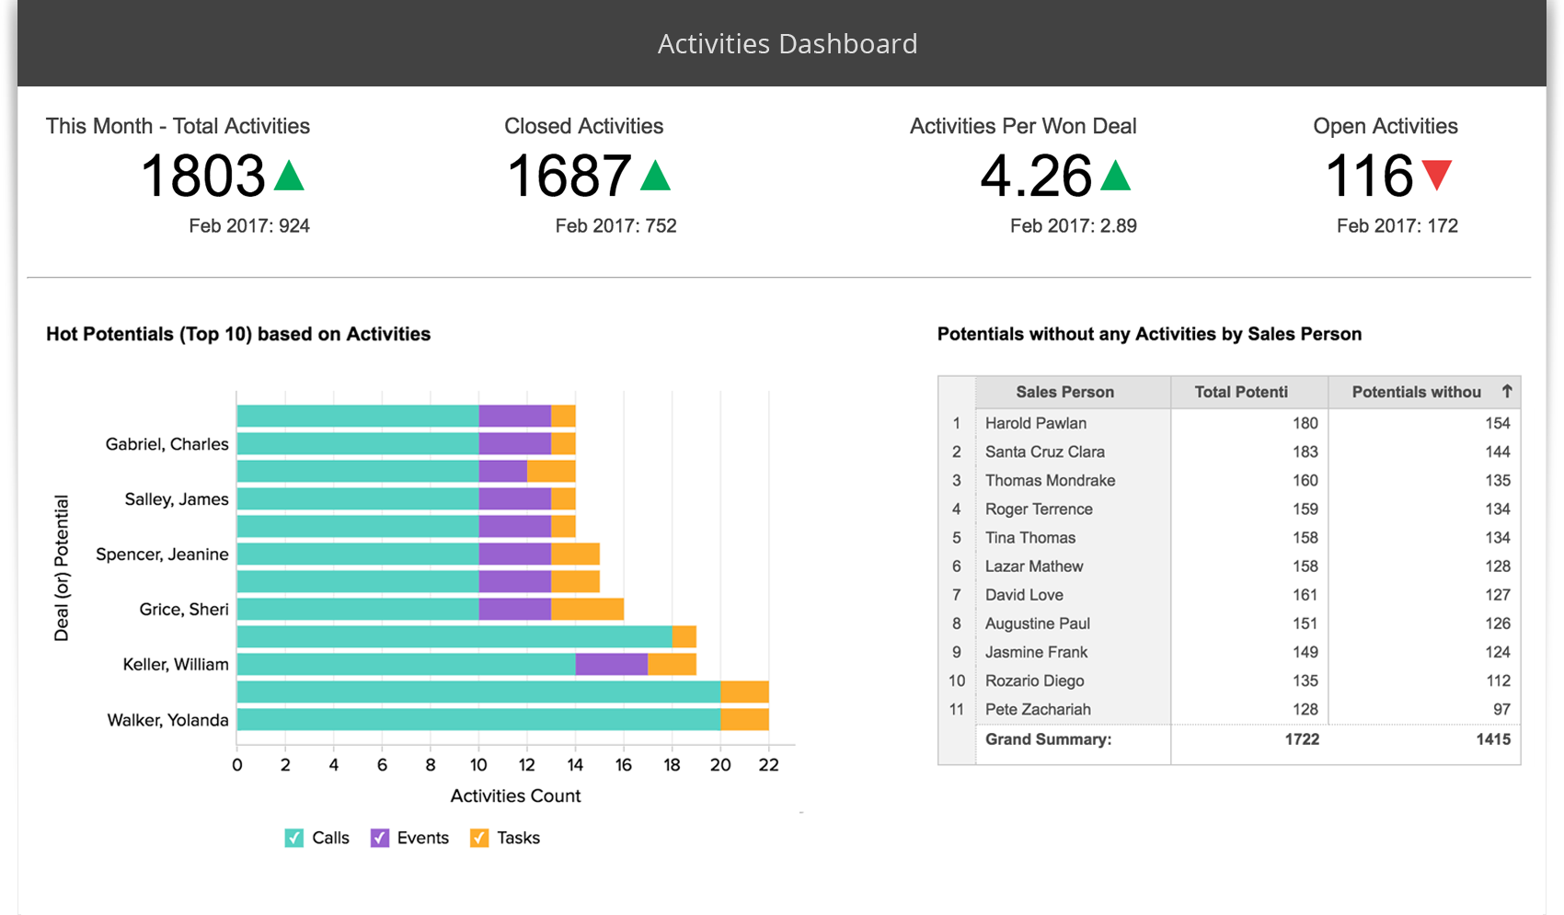The height and width of the screenshot is (915, 1564).
Task: Click purple Events segment of Keller, William bar
Action: 611,664
